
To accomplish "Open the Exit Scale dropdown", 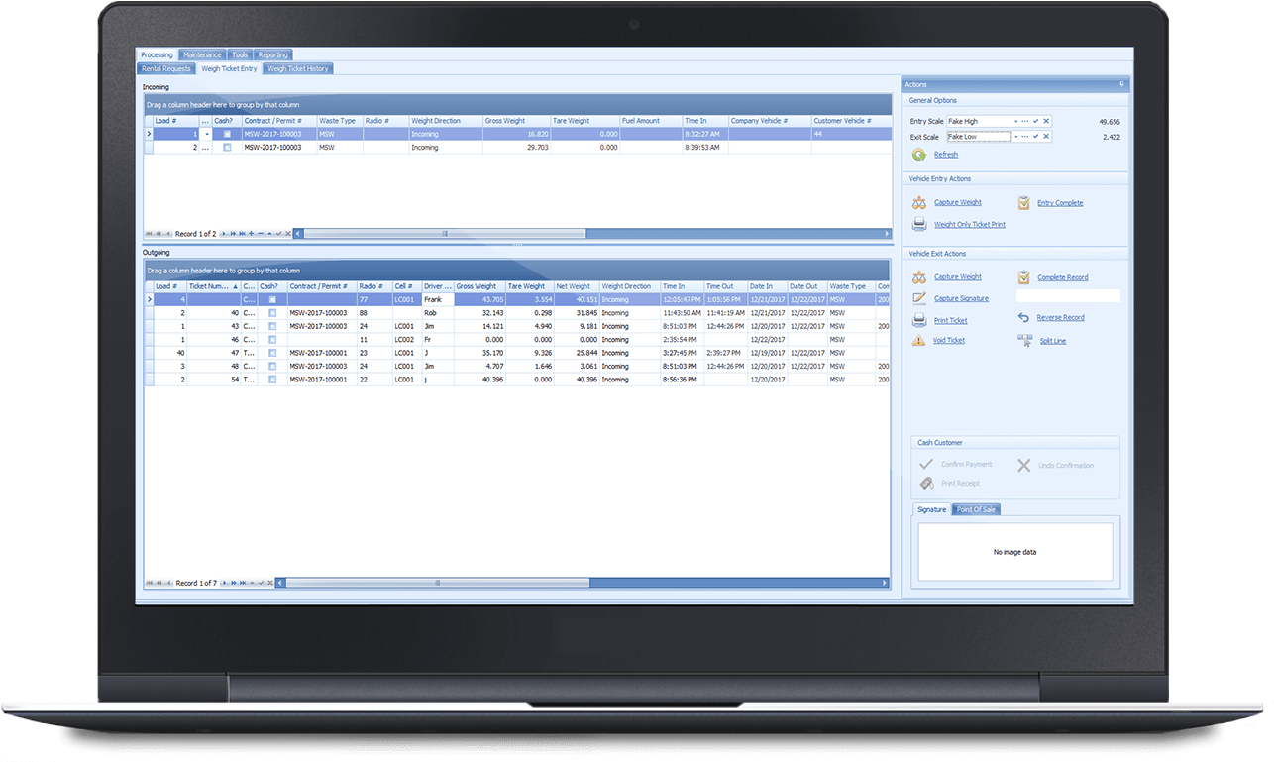I will click(1016, 136).
